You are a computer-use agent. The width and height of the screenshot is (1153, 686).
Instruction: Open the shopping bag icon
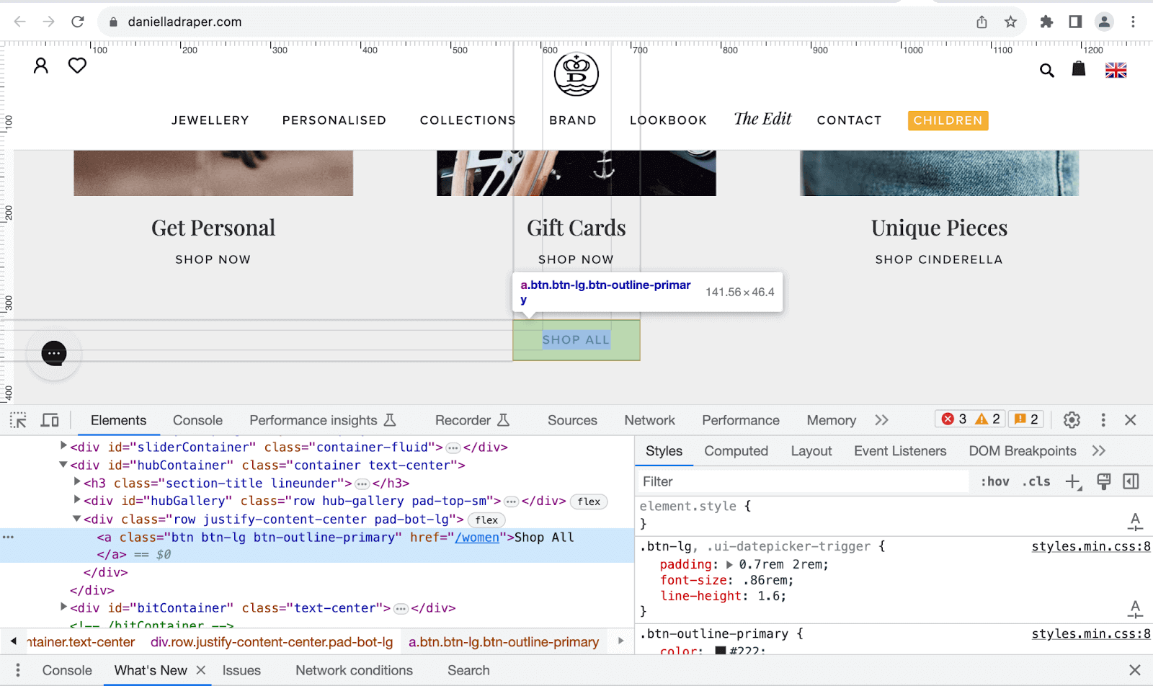tap(1078, 69)
